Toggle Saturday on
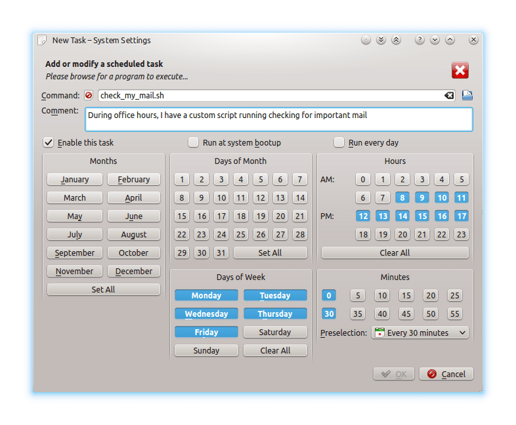This screenshot has width=516, height=425. (x=275, y=332)
